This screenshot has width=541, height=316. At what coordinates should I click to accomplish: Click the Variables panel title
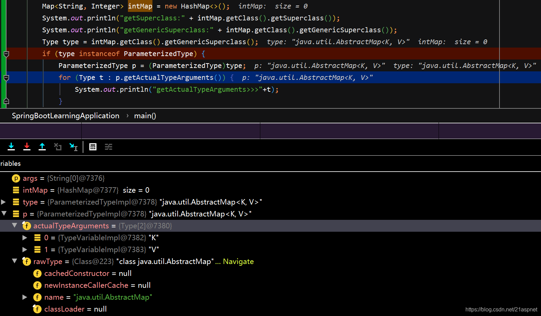pyautogui.click(x=11, y=164)
